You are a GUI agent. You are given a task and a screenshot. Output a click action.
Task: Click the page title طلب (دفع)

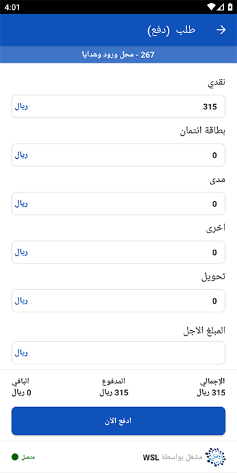click(171, 30)
